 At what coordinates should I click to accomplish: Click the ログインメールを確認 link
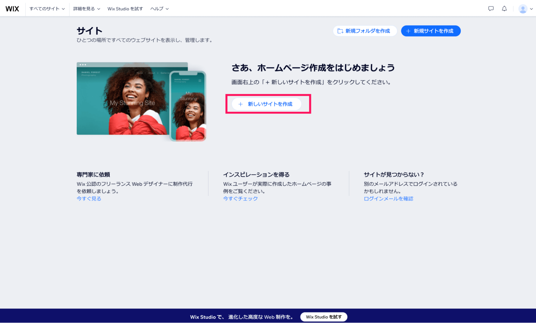coord(388,199)
